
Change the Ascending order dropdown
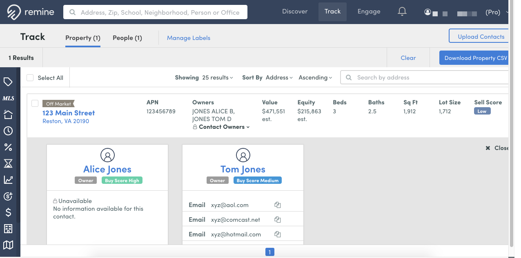tap(315, 77)
